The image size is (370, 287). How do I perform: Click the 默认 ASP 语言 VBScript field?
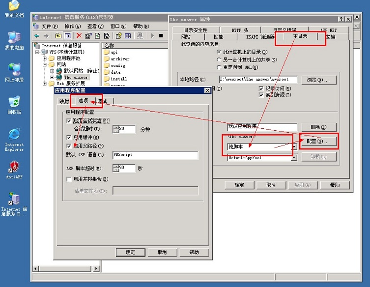coord(155,155)
